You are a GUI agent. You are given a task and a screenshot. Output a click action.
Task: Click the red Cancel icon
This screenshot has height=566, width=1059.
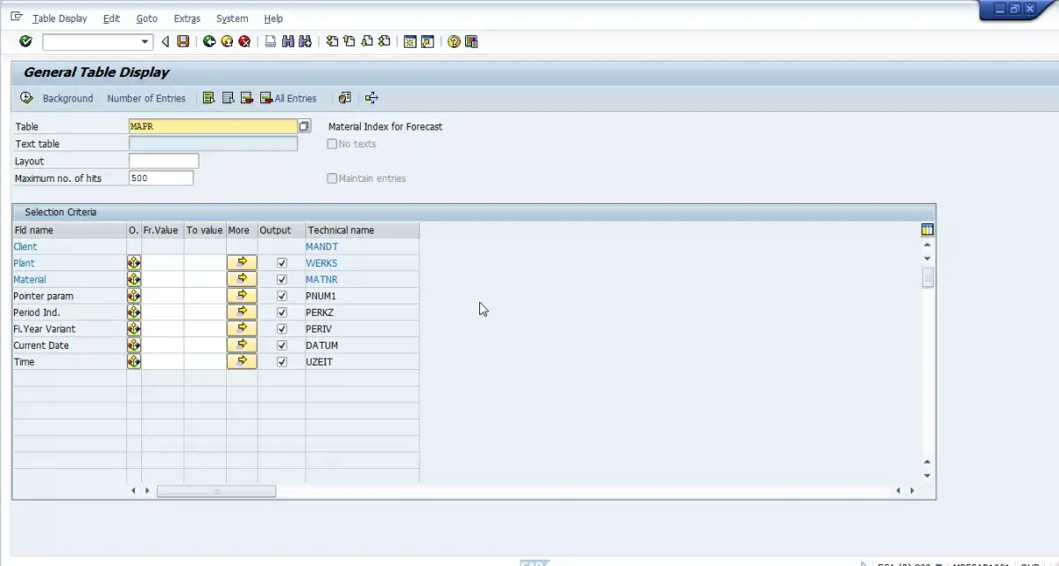point(244,42)
